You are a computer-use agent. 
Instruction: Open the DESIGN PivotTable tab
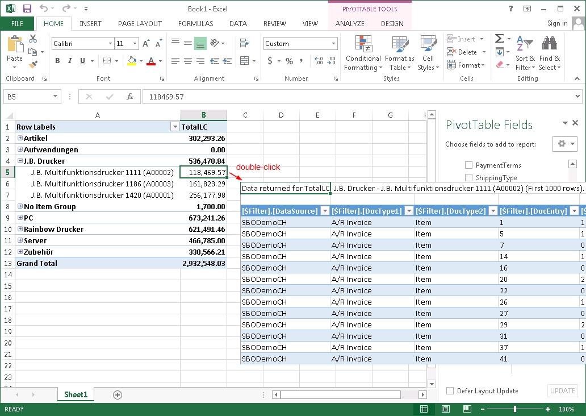point(392,23)
